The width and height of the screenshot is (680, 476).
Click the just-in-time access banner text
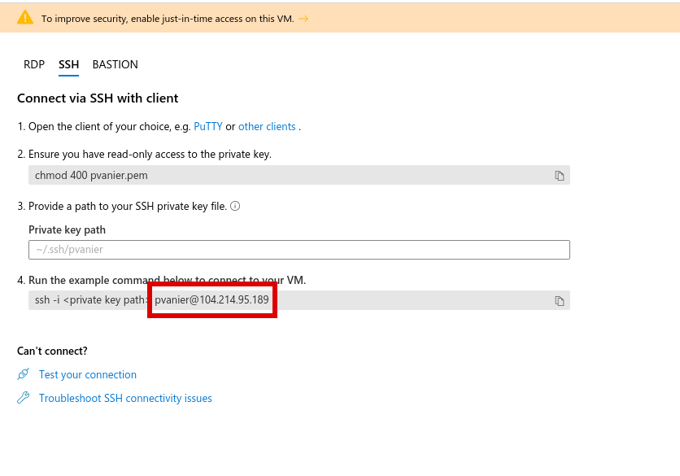pyautogui.click(x=168, y=19)
